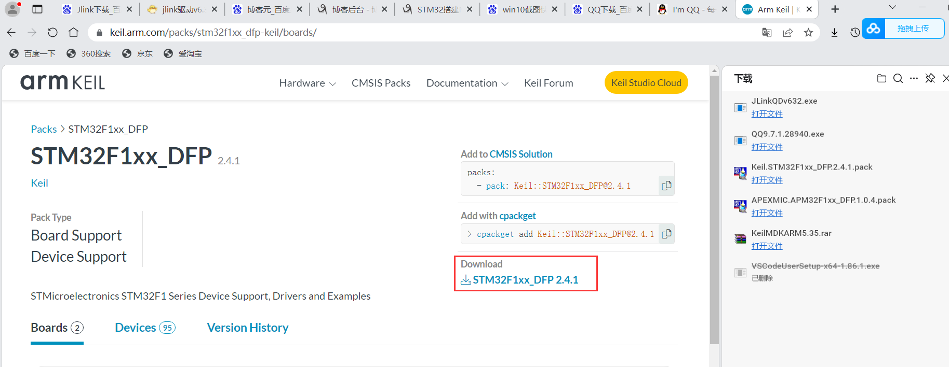Open the downloads folder from the panel header
Image resolution: width=949 pixels, height=367 pixels.
tap(881, 78)
